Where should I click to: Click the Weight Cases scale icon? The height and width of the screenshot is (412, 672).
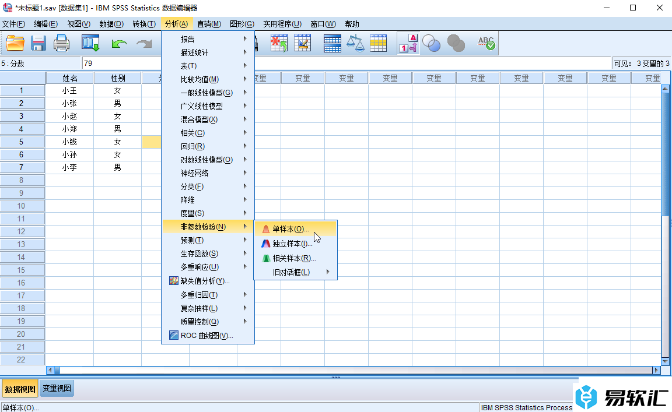click(355, 43)
